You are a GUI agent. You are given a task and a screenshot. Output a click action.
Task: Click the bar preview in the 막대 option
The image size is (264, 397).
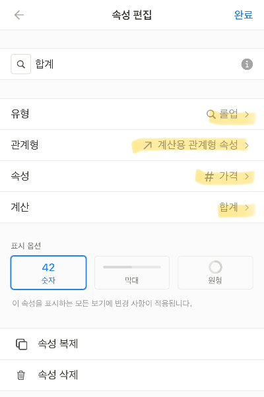132,267
